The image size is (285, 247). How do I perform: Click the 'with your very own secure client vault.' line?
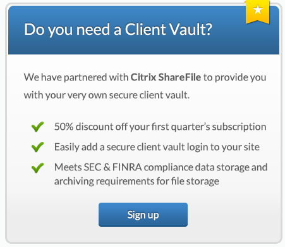click(x=107, y=95)
